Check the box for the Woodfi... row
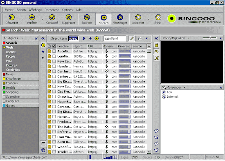The image size is (225, 161). tap(54, 147)
